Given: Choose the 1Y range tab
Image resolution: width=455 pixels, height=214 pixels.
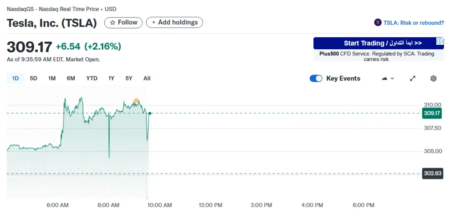Looking at the screenshot, I should point(111,78).
